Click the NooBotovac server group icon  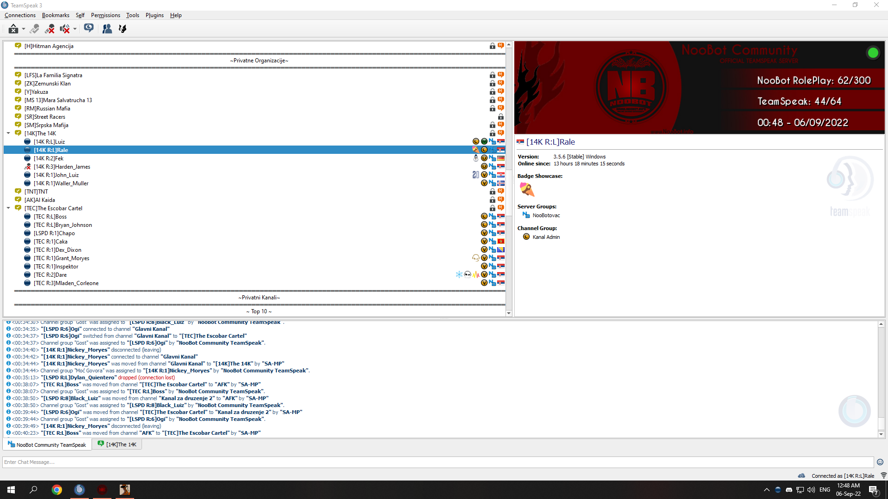526,215
